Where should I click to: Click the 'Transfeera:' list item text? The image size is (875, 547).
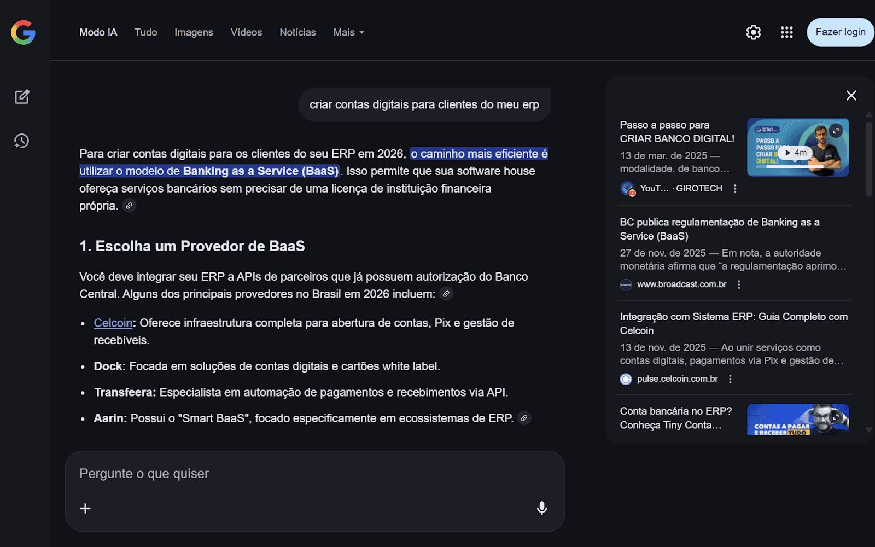tap(301, 392)
